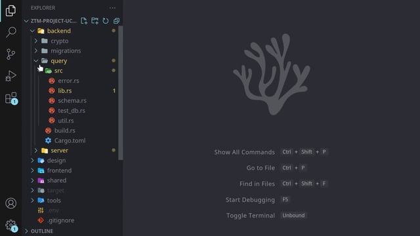Image resolution: width=420 pixels, height=236 pixels.
Task: Click the backend folder icon
Action: coord(41,31)
